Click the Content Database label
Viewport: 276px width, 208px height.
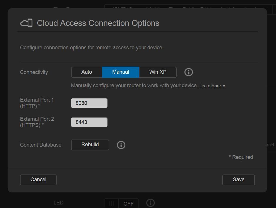coord(41,145)
